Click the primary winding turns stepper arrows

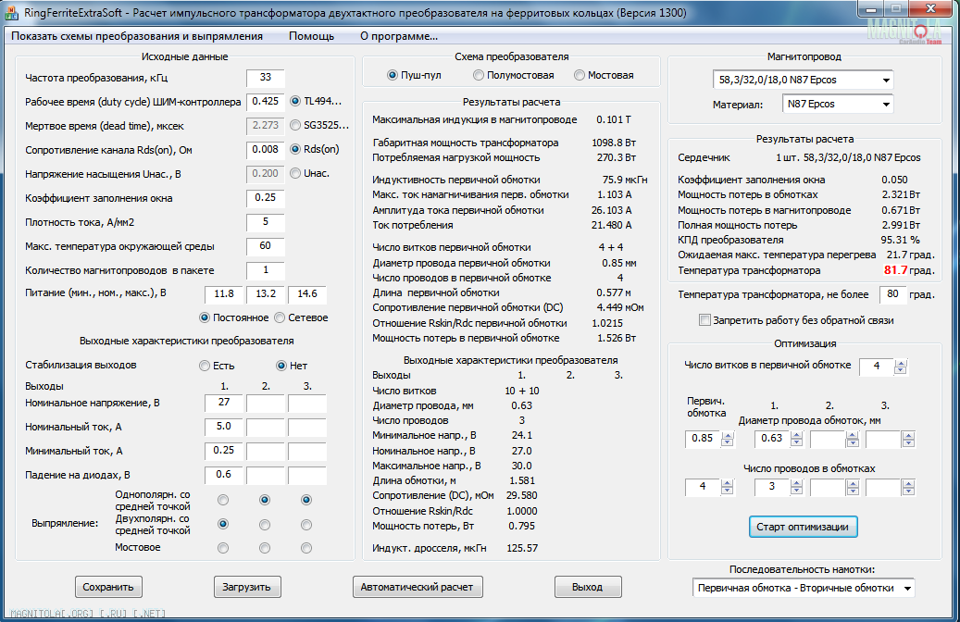[900, 367]
